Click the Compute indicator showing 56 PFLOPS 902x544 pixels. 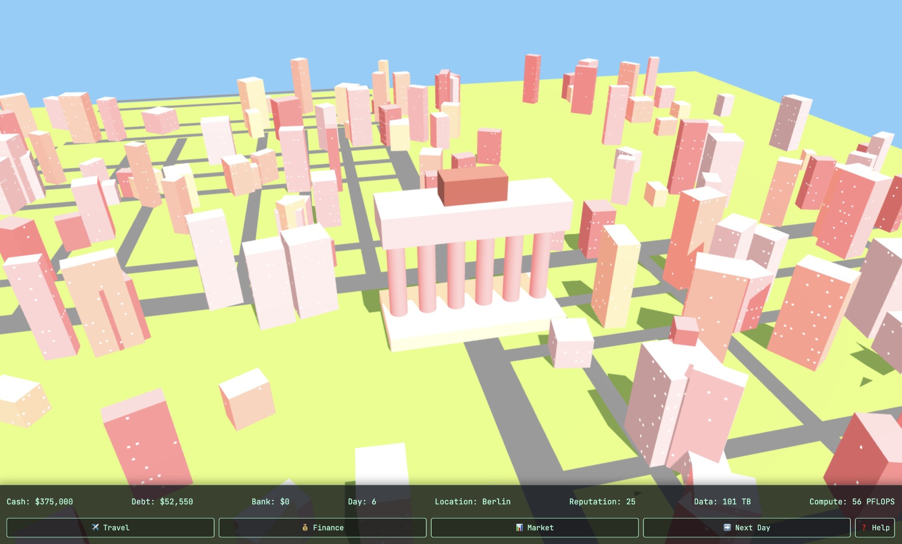click(x=852, y=502)
